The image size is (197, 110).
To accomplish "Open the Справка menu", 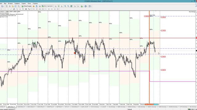I will point(35,3).
